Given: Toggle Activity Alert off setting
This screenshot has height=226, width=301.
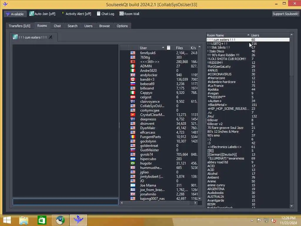Looking at the screenshot, I should 76,14.
